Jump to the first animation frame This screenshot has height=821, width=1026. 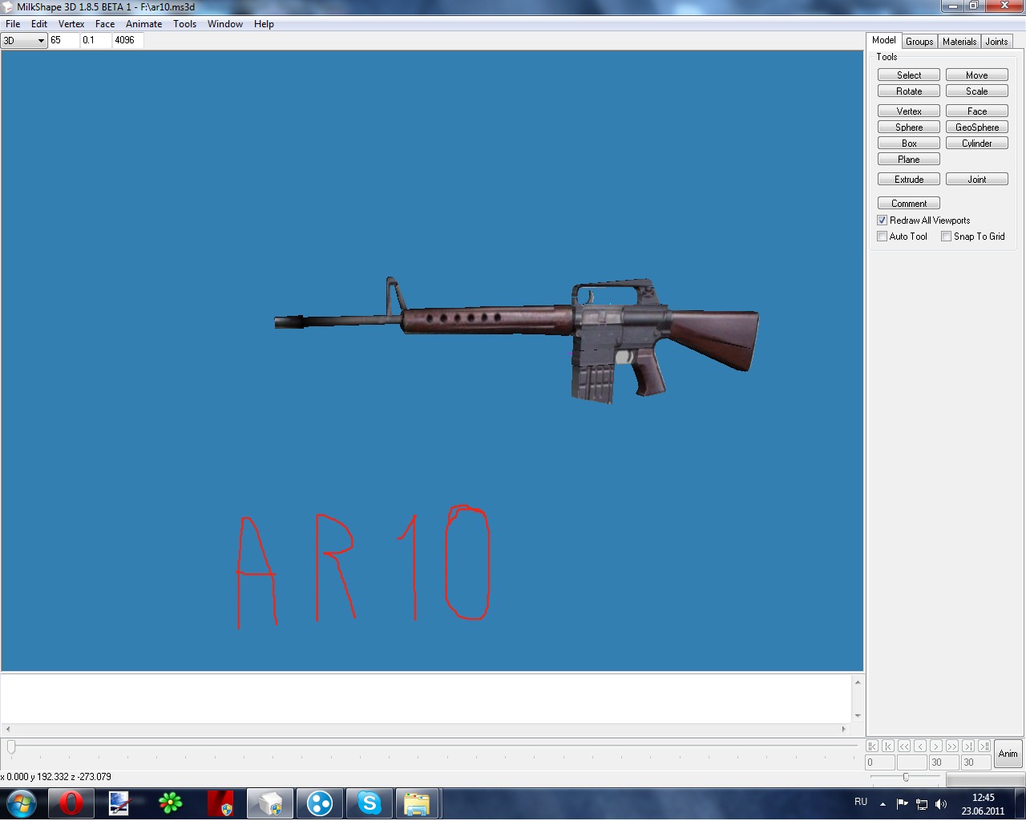tap(872, 746)
